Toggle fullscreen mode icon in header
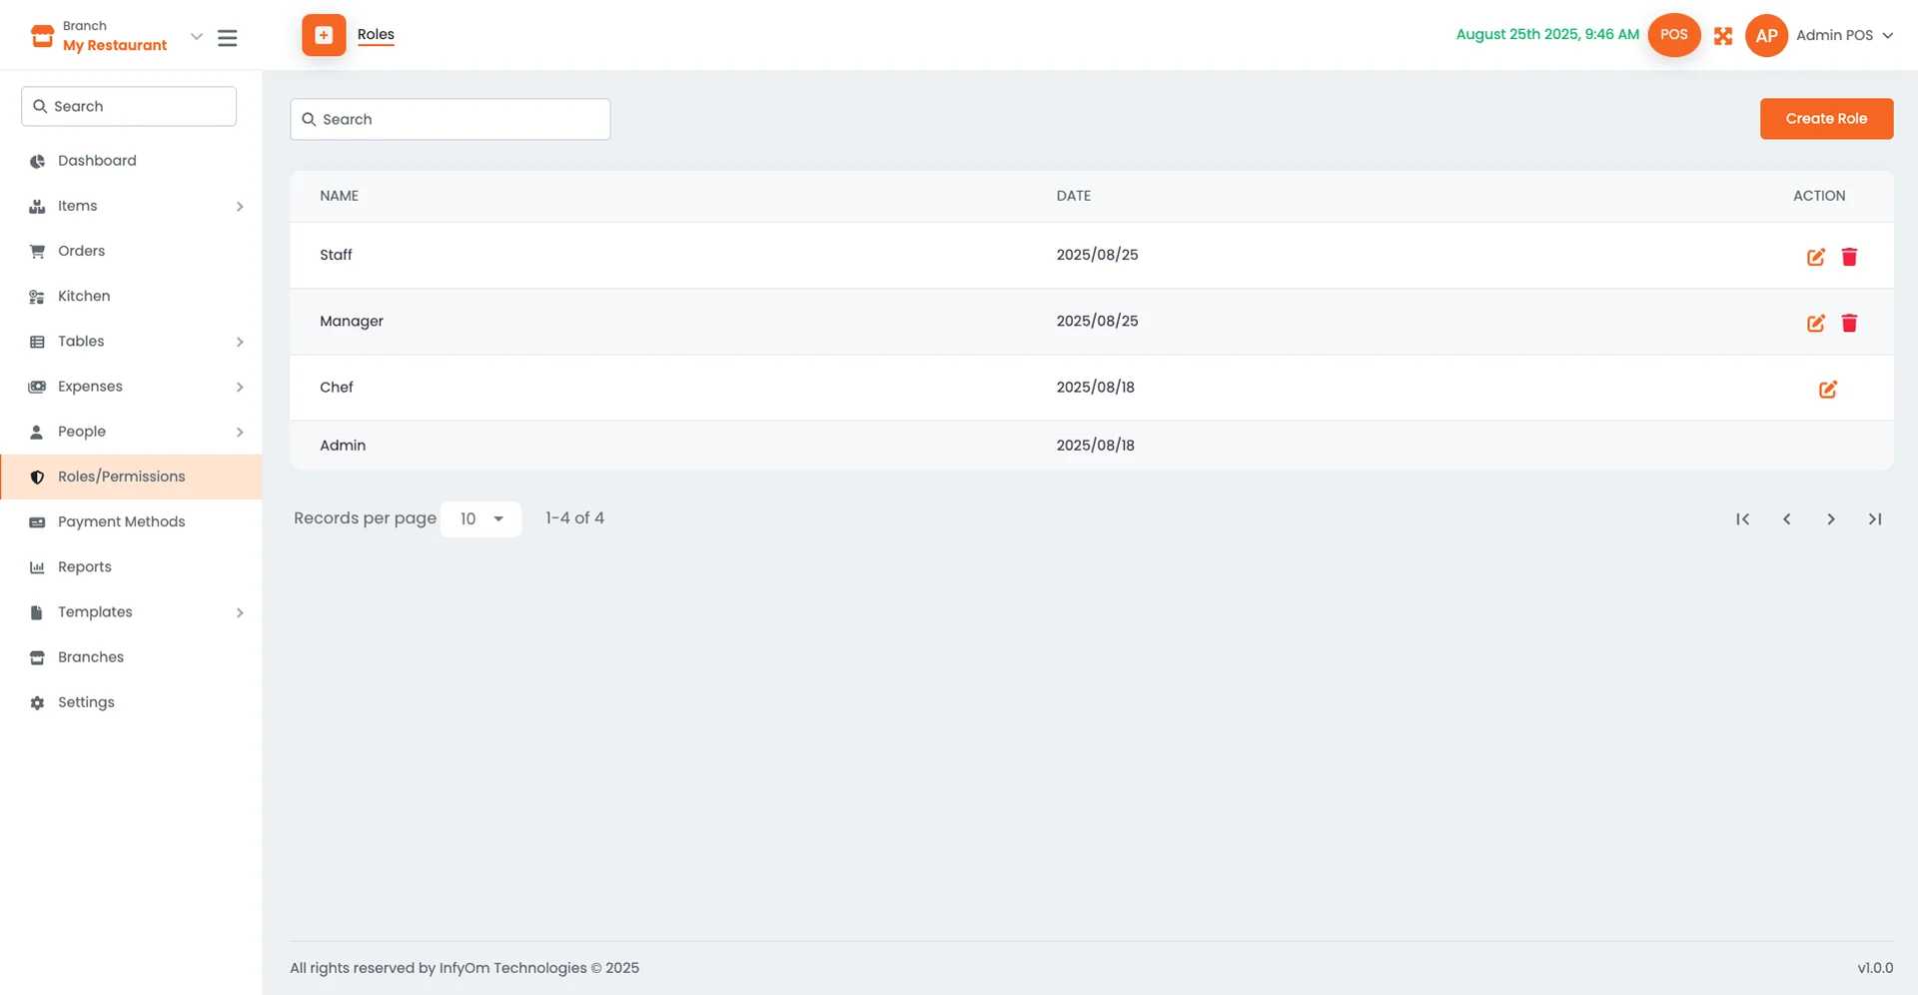Screen dimensions: 1918x995 (x=1723, y=36)
